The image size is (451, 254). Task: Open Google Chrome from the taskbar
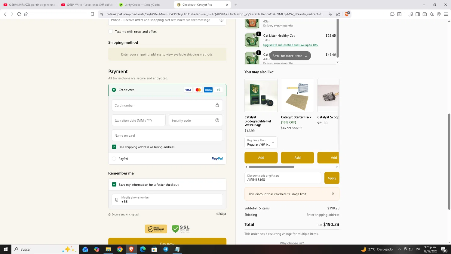(x=120, y=249)
